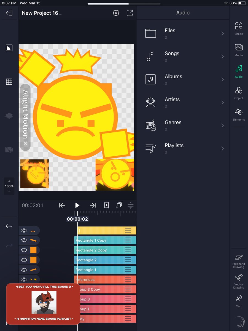248x331 pixels.
Task: Open project settings gear icon
Action: tap(116, 13)
